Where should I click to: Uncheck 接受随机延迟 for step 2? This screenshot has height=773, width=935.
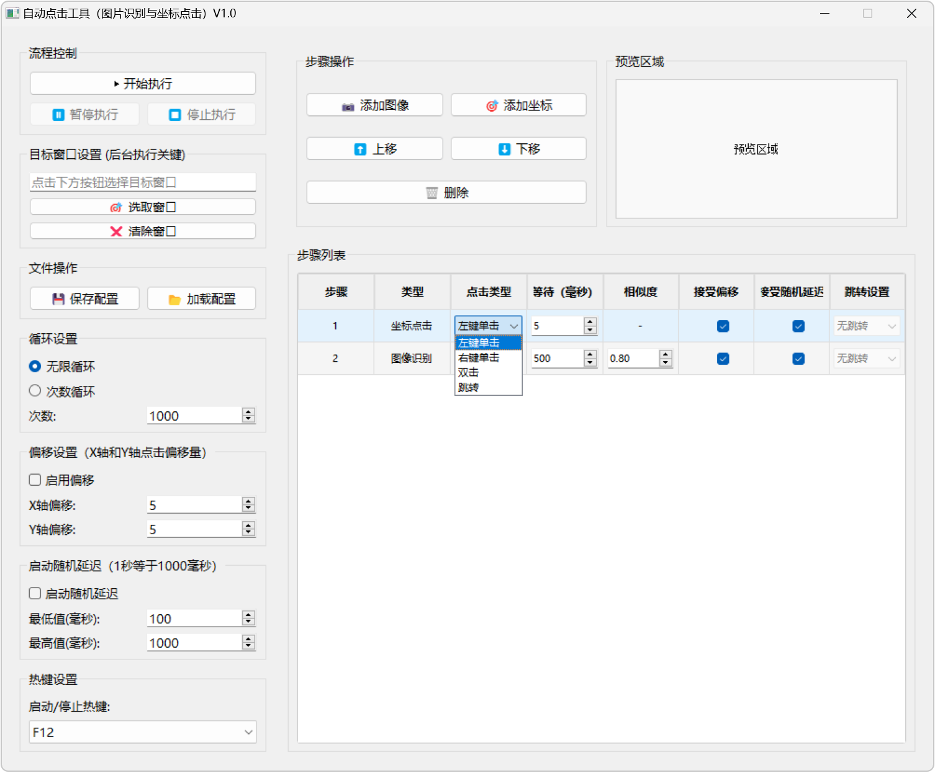(798, 359)
